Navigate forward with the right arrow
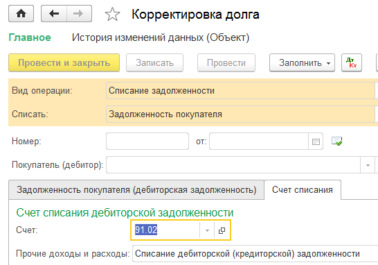The height and width of the screenshot is (265, 378). [x=79, y=14]
